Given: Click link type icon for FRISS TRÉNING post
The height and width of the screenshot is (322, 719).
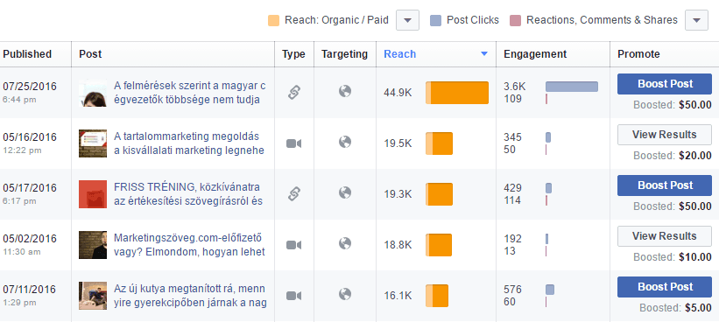Looking at the screenshot, I should 294,193.
